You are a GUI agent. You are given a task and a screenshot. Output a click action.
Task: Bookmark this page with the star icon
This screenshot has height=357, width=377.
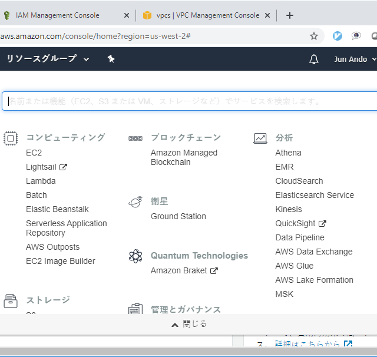point(314,36)
